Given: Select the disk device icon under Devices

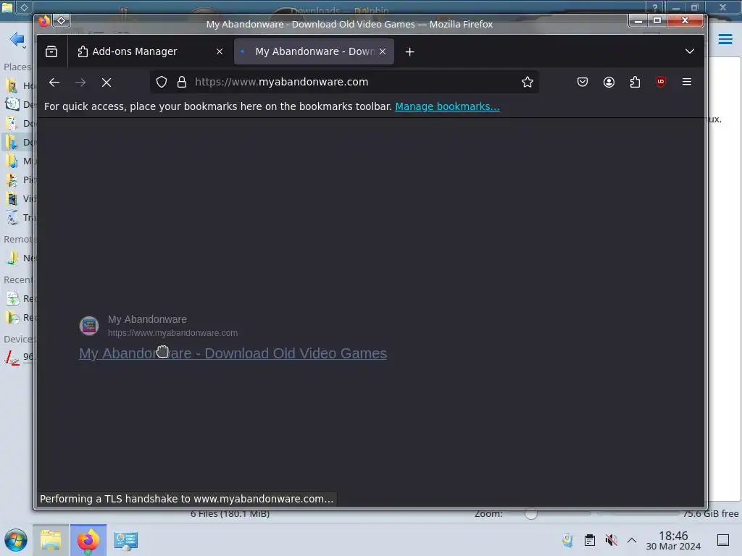Looking at the screenshot, I should pyautogui.click(x=12, y=357).
